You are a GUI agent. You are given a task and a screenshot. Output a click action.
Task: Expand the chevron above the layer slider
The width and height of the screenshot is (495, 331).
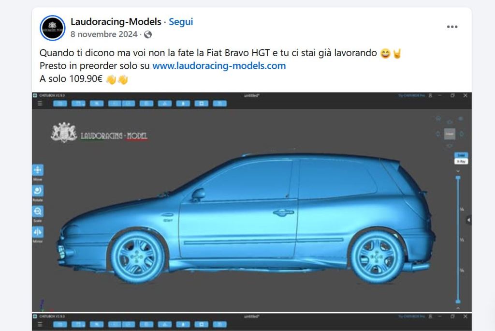click(458, 171)
